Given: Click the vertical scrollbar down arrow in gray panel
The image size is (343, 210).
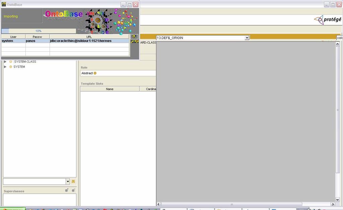Looking at the screenshot, I should coord(338,200).
